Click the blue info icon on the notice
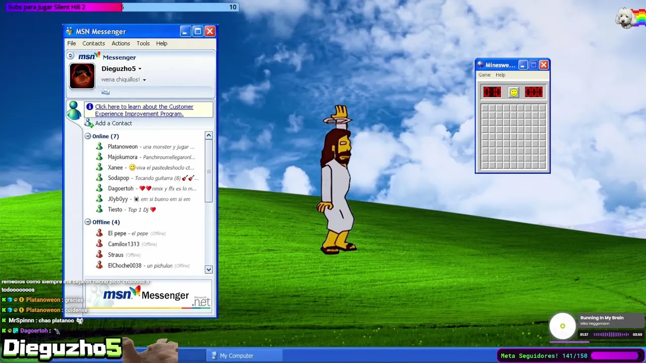 coord(90,107)
